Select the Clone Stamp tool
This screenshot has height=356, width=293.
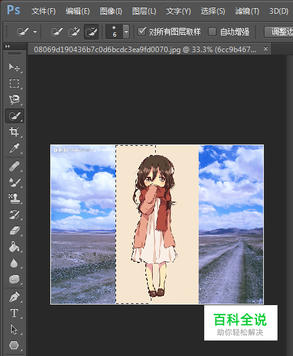(x=14, y=198)
